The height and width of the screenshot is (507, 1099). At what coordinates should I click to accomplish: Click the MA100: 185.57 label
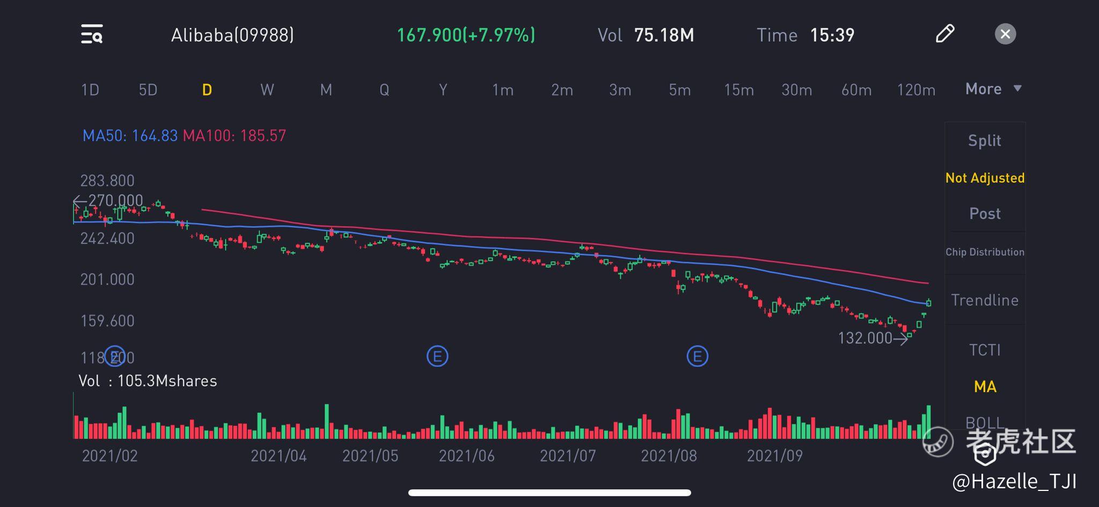[x=235, y=135]
